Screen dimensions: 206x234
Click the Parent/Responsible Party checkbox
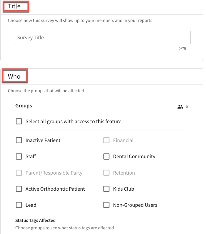pos(19,173)
